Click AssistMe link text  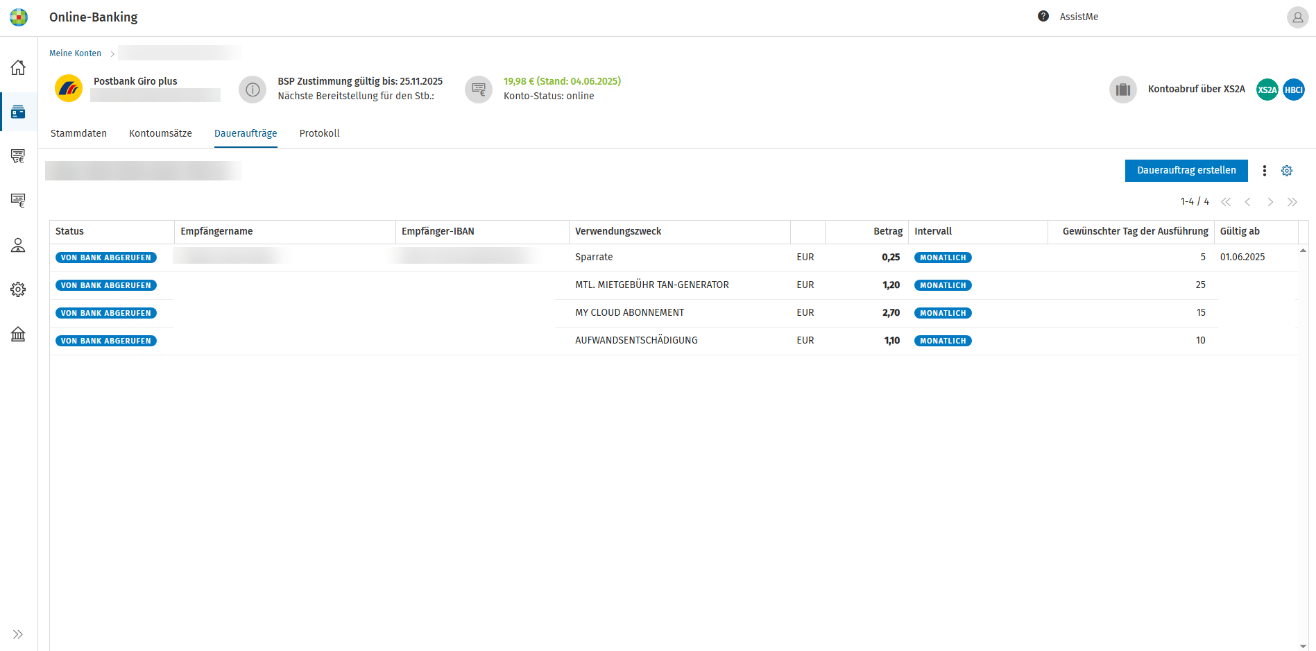coord(1079,17)
